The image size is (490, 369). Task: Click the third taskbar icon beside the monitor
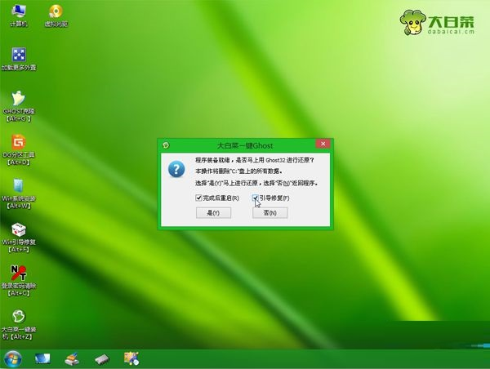72,358
